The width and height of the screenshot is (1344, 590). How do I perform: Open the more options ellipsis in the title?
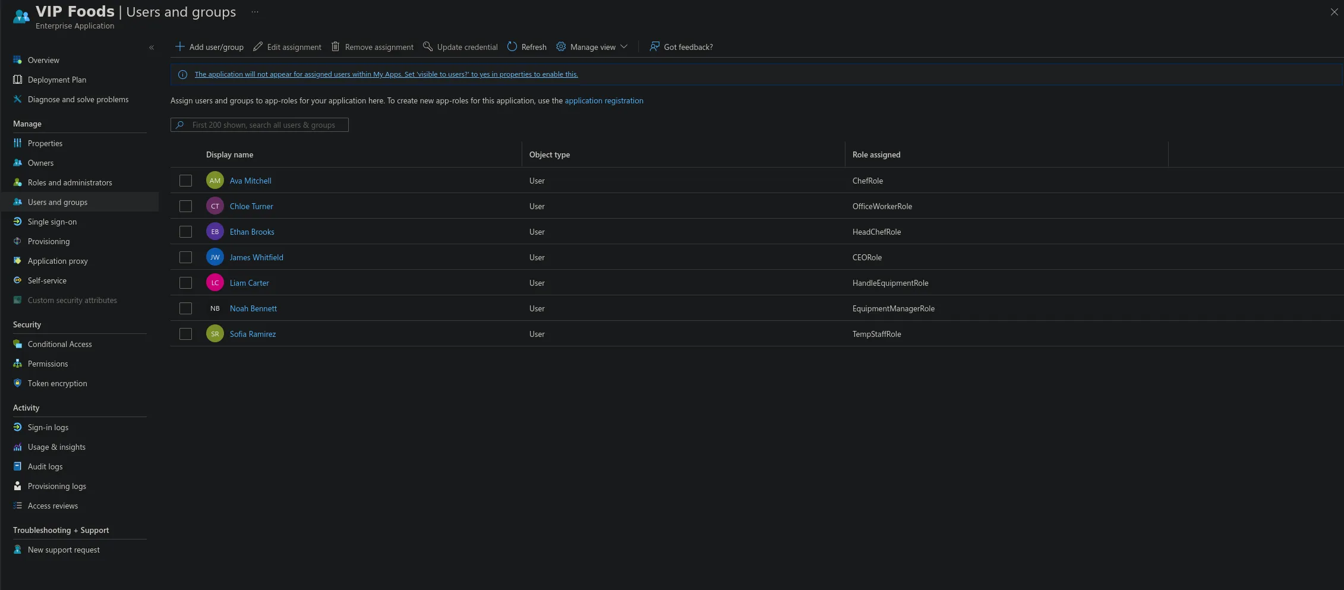(255, 12)
